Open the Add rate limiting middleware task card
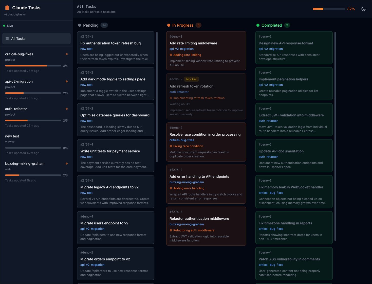This screenshot has height=284, width=372. [x=206, y=51]
